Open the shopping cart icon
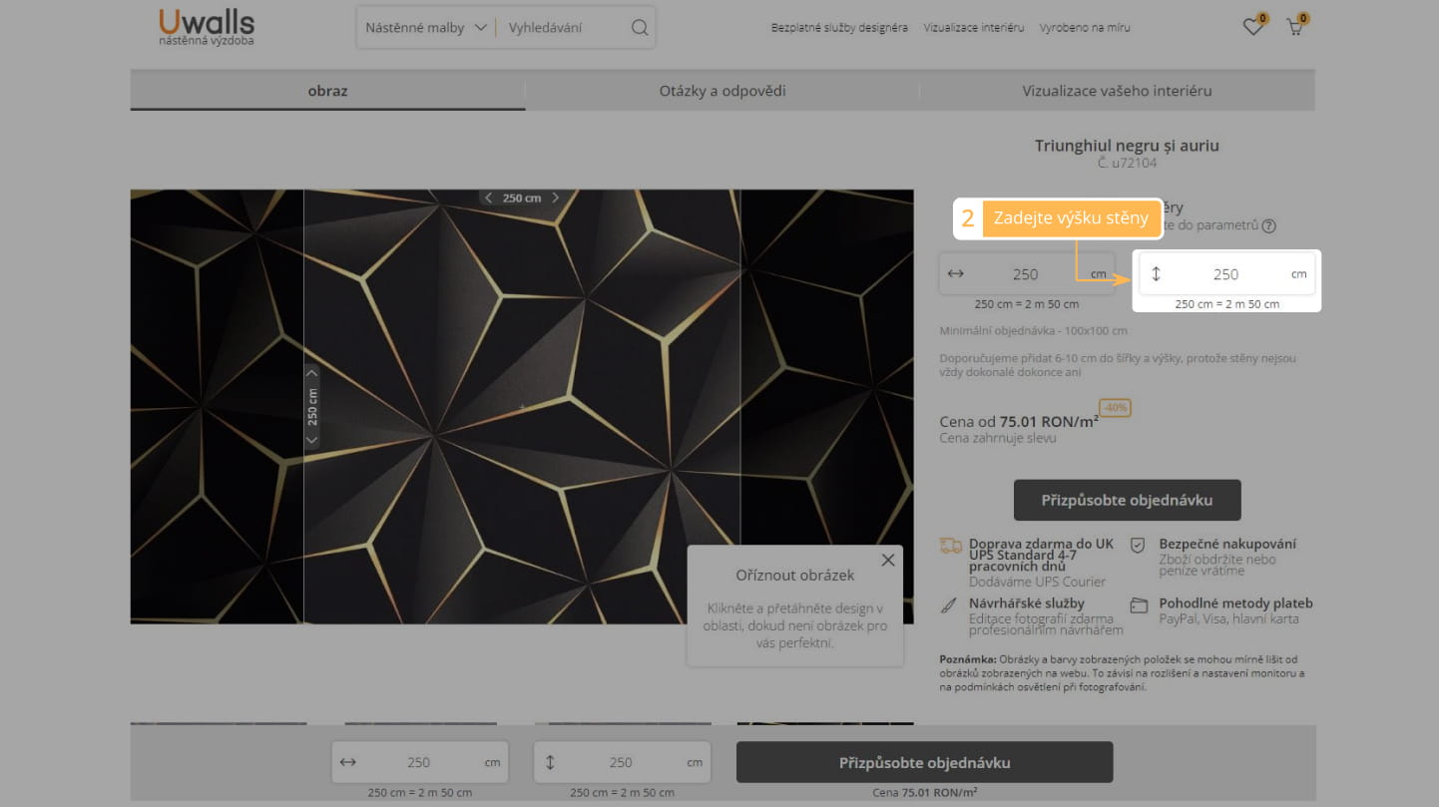This screenshot has width=1439, height=807. 1295,28
